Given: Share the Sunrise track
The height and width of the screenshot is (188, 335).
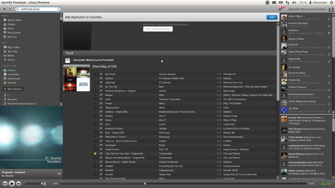Looking at the screenshot, I should 101,174.
